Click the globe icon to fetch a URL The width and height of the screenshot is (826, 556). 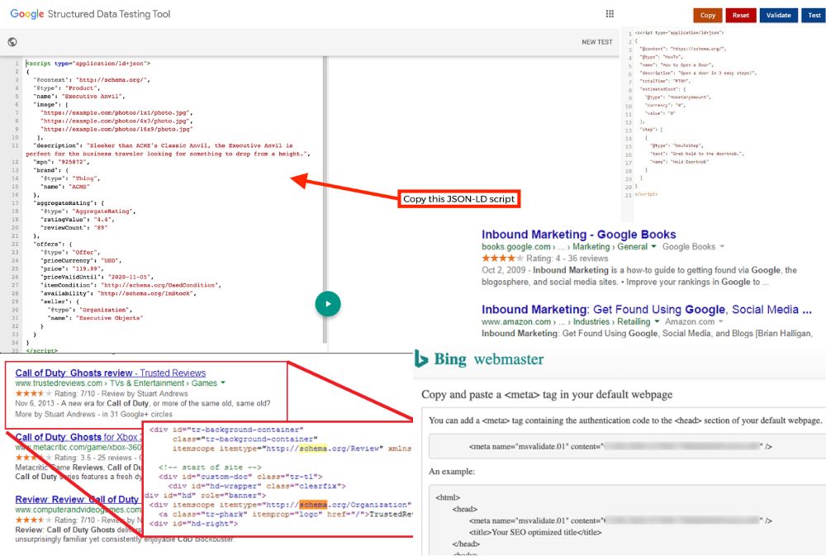[12, 40]
